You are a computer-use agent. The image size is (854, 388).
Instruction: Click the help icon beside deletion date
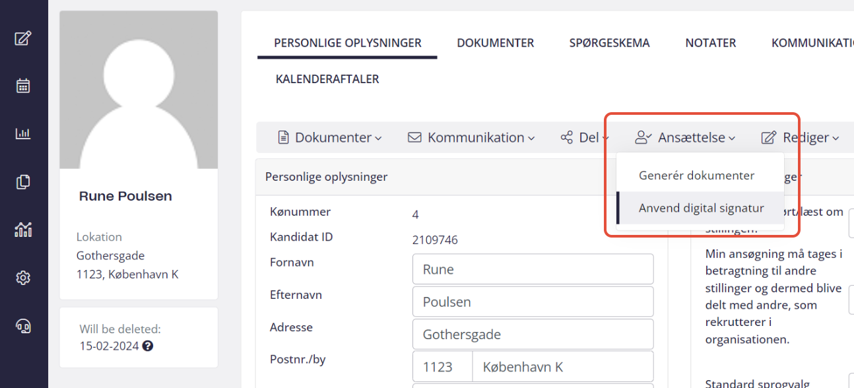coord(148,346)
